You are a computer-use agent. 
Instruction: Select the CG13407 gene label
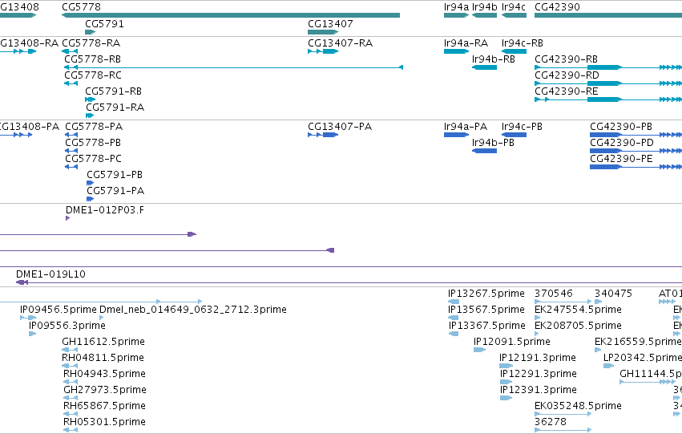point(330,24)
